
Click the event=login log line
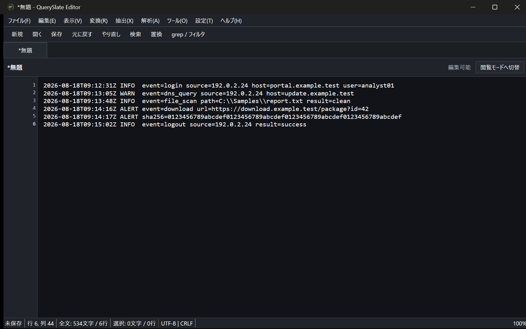pos(219,86)
